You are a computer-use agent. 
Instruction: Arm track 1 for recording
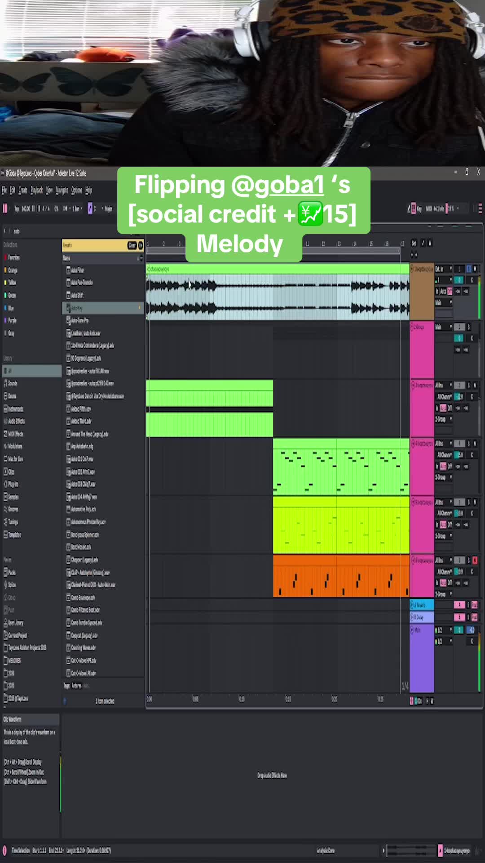(x=475, y=269)
